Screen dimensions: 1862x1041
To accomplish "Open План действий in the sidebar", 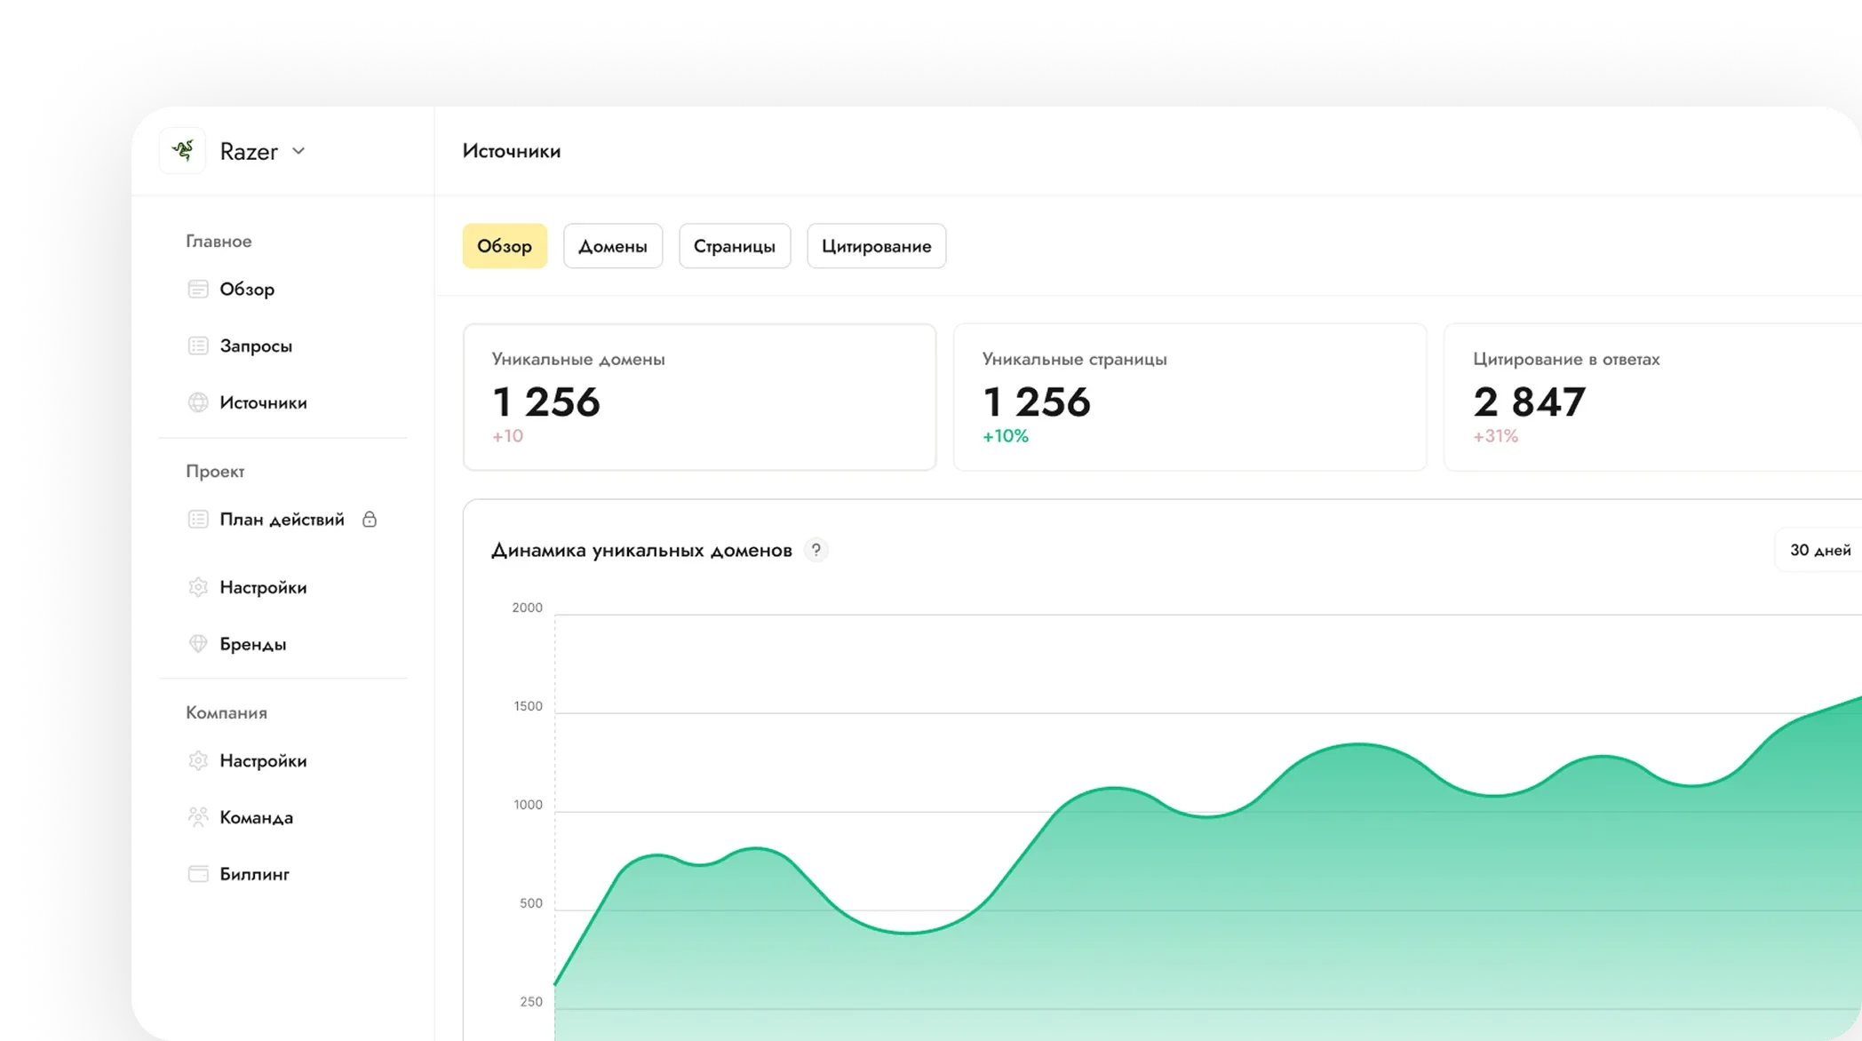I will [x=282, y=520].
